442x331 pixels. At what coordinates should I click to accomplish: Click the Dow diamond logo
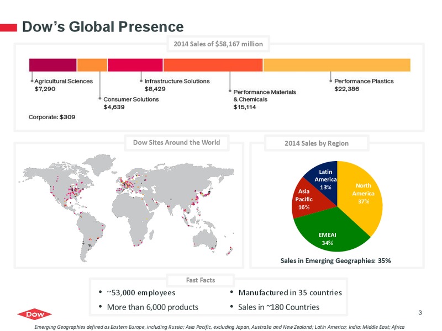click(x=35, y=314)
